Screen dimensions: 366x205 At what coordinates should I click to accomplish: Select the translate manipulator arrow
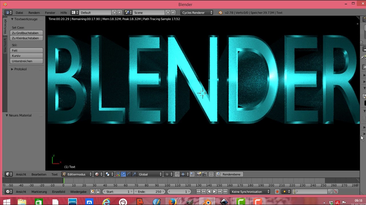[x=123, y=174]
